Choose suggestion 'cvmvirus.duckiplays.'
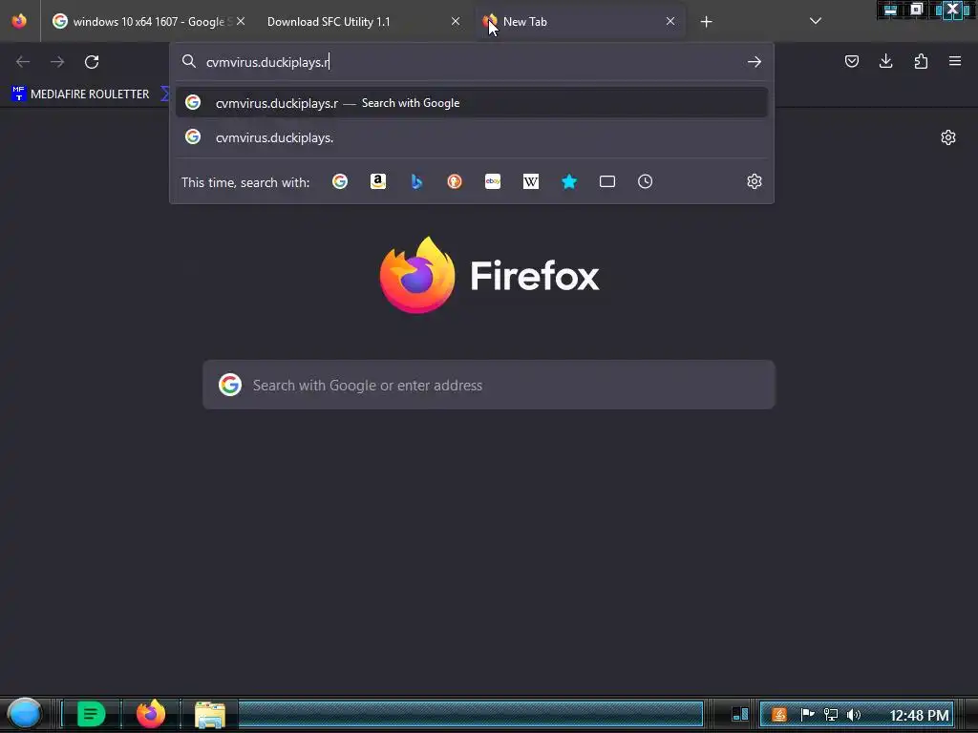The width and height of the screenshot is (978, 733). 472,137
